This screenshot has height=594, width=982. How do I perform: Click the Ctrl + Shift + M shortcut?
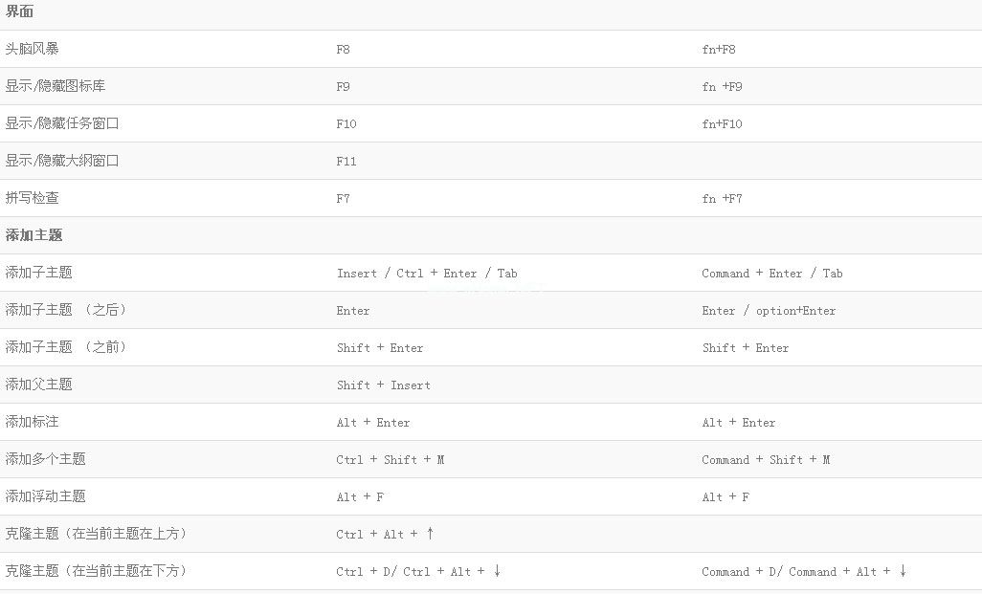click(x=391, y=460)
